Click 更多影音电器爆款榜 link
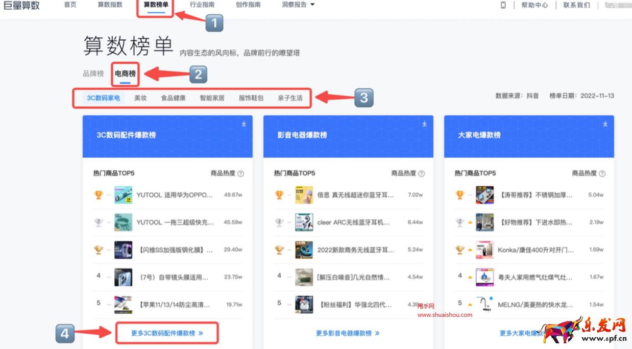 tap(348, 333)
